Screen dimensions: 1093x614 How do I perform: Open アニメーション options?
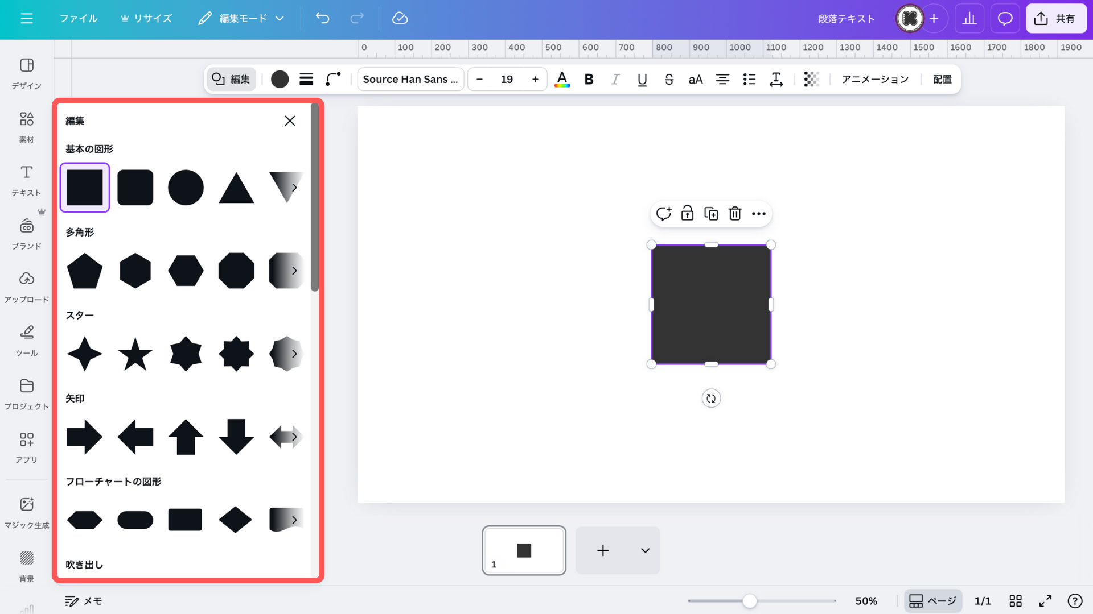pos(875,80)
